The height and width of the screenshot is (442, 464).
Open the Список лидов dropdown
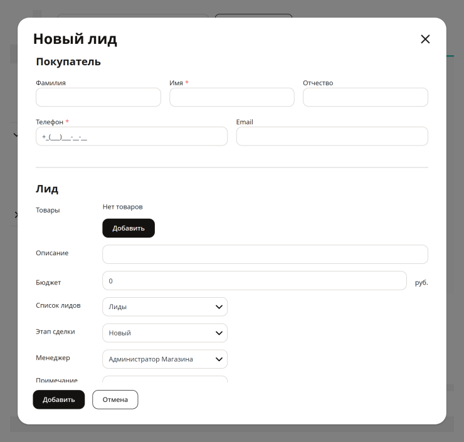pos(165,307)
